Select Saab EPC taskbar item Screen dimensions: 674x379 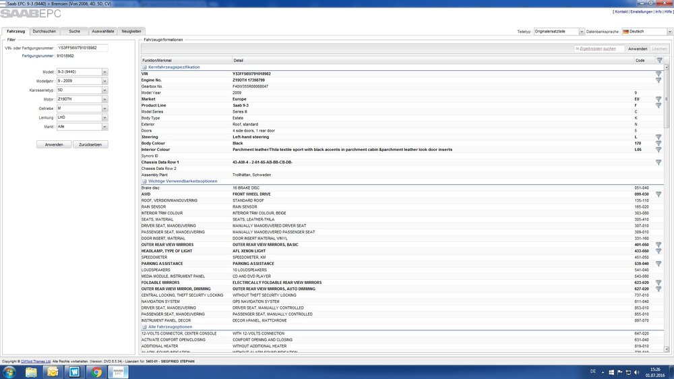point(118,372)
